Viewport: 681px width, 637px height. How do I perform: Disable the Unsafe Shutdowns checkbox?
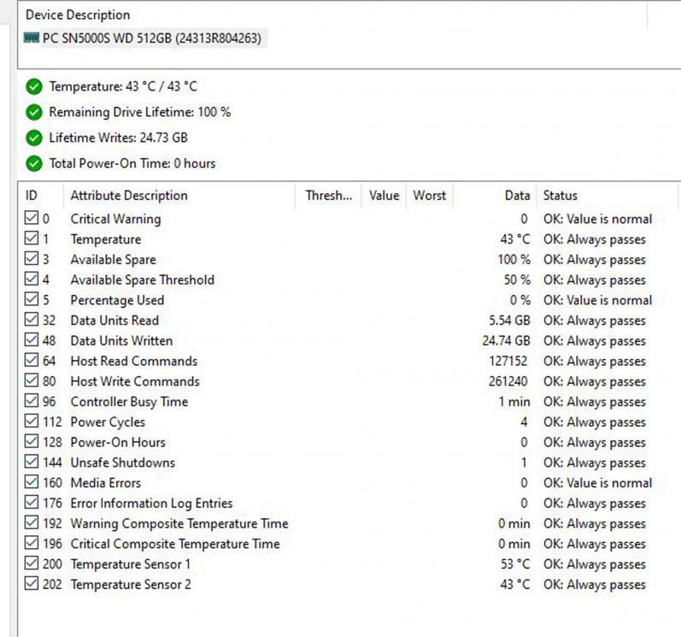point(32,463)
